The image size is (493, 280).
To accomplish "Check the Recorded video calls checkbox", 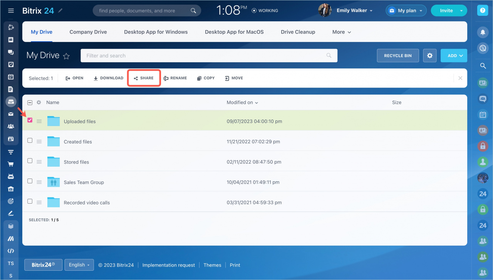I will point(30,201).
